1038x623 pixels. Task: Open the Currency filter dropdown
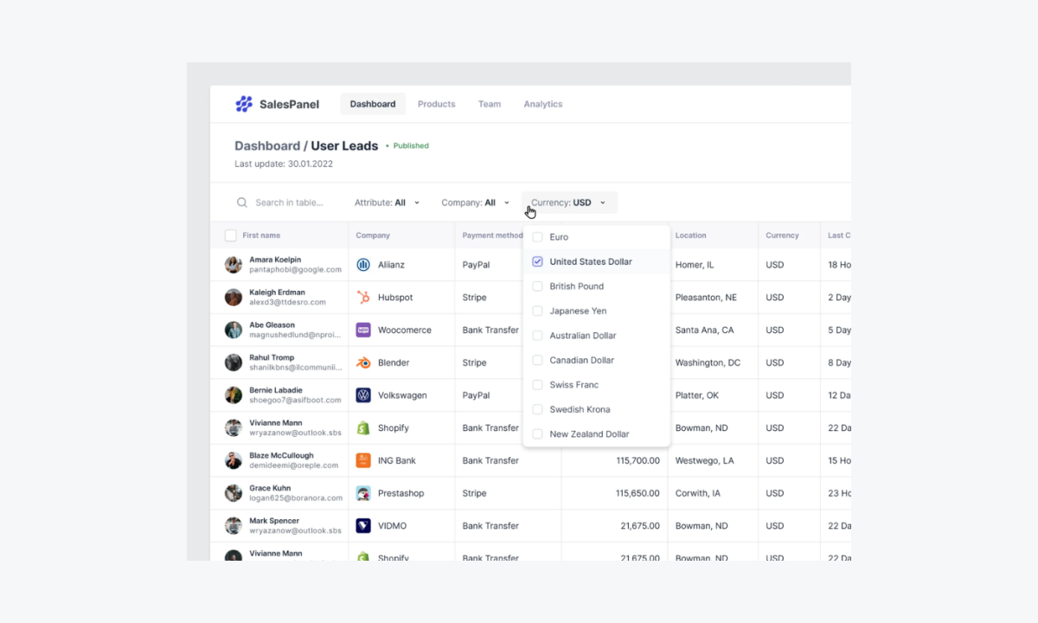(568, 202)
